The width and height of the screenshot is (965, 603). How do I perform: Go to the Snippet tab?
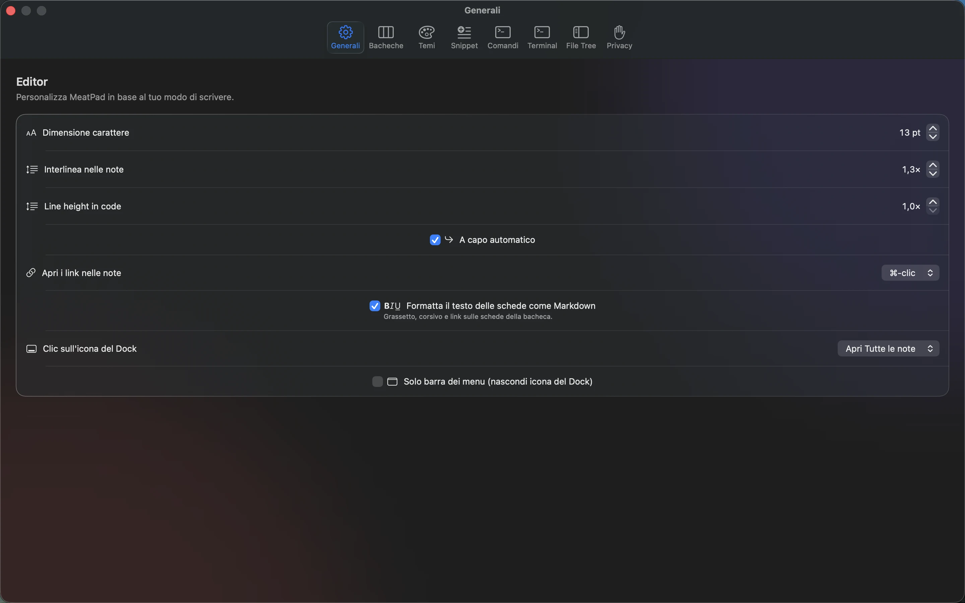pyautogui.click(x=464, y=38)
